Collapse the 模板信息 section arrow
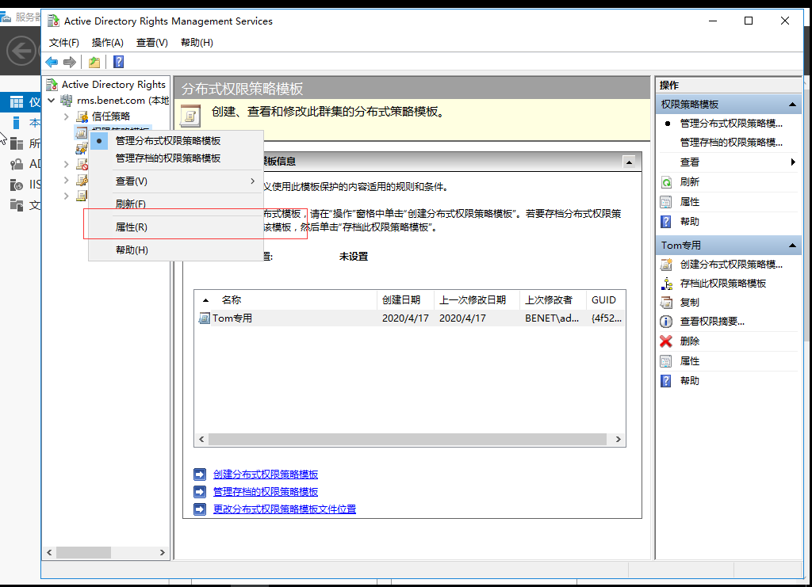The height and width of the screenshot is (587, 812). click(x=629, y=162)
